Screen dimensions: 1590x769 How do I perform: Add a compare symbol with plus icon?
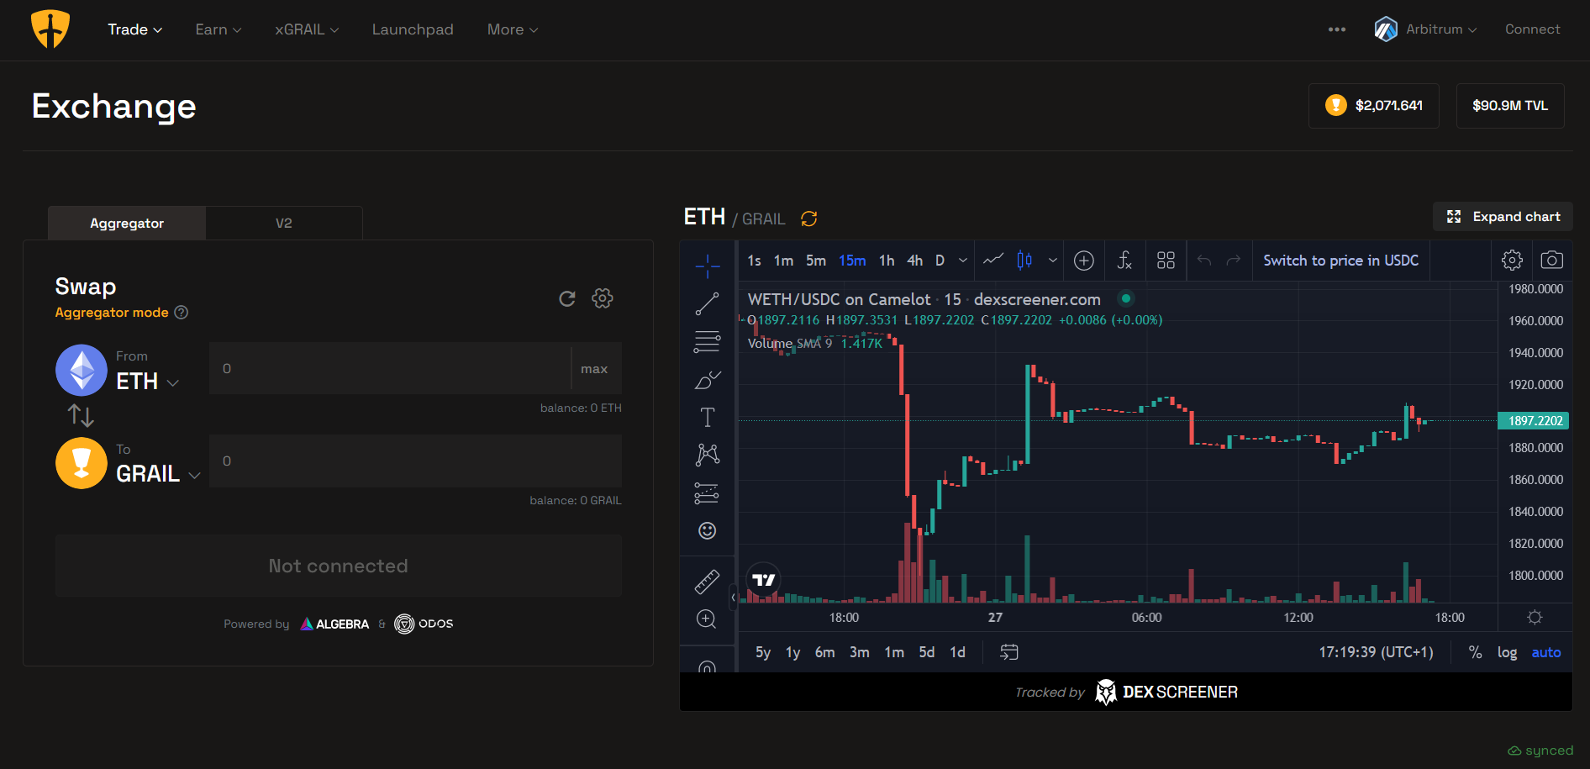tap(1084, 261)
